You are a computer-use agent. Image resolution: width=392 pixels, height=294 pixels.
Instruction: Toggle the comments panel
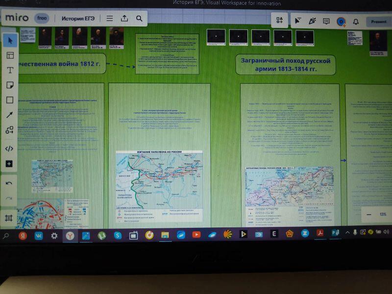tap(326, 21)
